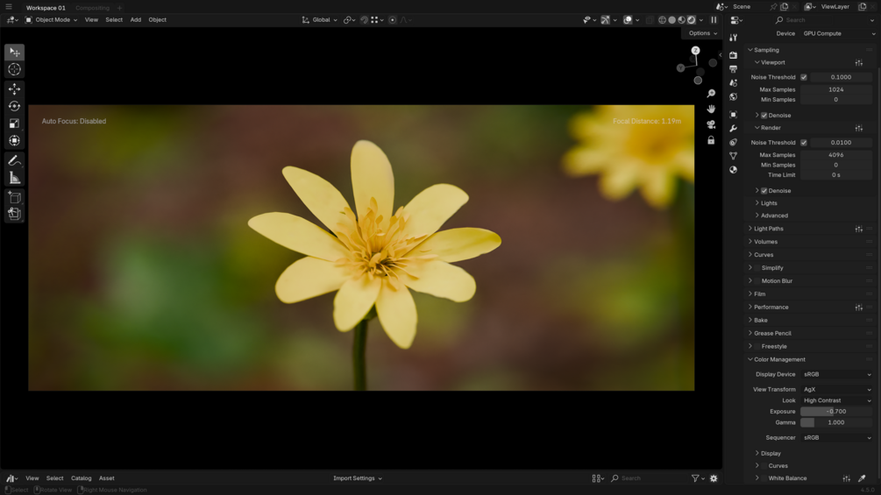Viewport: 881px width, 495px height.
Task: Enable the Motion Blur checkbox
Action: [x=757, y=281]
